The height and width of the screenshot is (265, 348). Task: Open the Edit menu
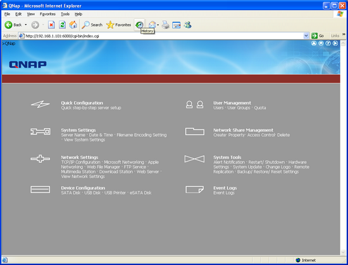18,14
